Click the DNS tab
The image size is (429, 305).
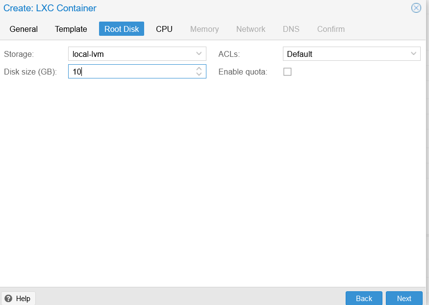click(291, 29)
